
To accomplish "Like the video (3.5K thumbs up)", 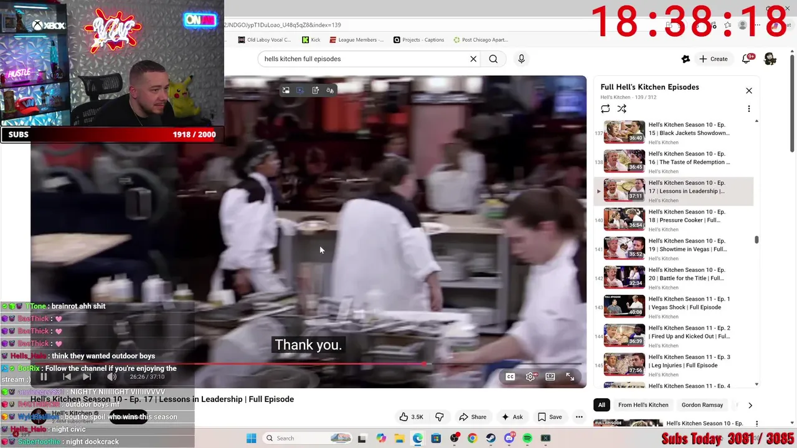I will [412, 417].
